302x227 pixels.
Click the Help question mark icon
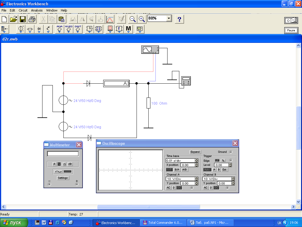(179, 19)
